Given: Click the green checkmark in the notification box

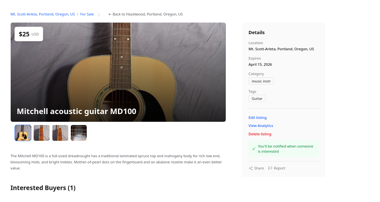Looking at the screenshot, I should (253, 149).
